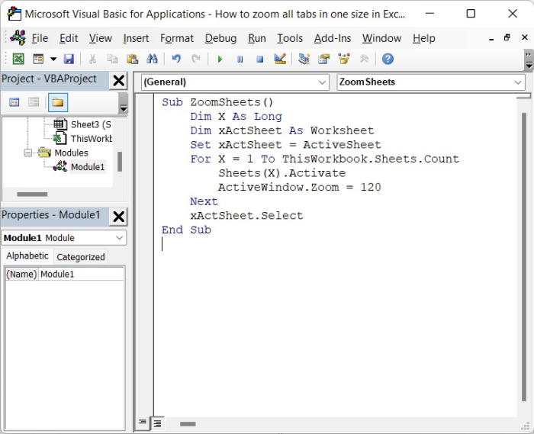This screenshot has height=434, width=534.
Task: Open the Edit menu
Action: click(69, 38)
